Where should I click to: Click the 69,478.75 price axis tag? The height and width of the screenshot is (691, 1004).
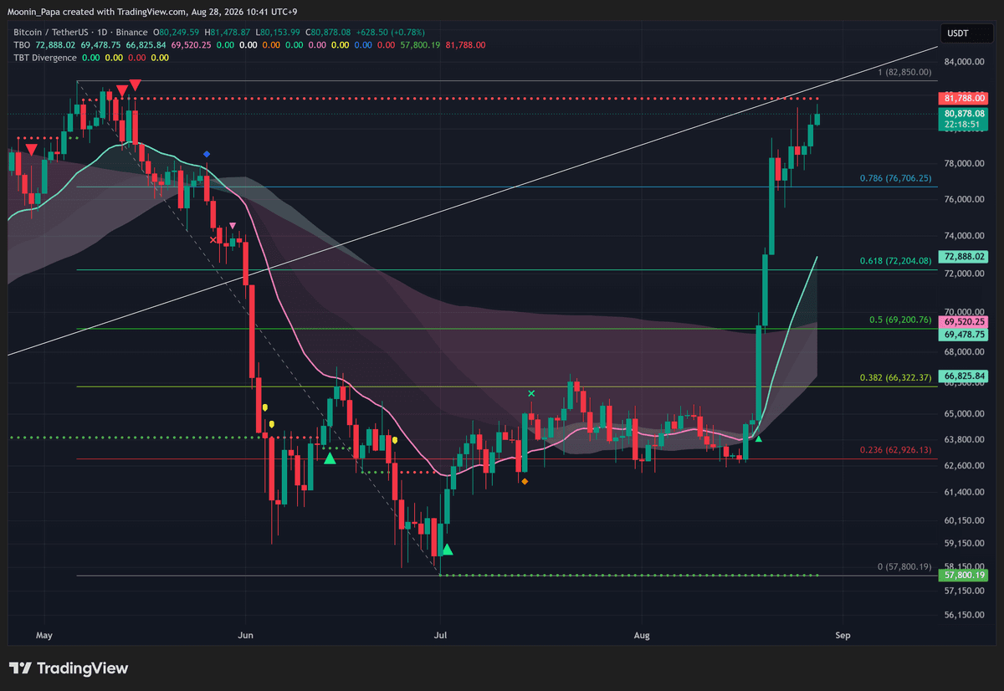(x=964, y=334)
